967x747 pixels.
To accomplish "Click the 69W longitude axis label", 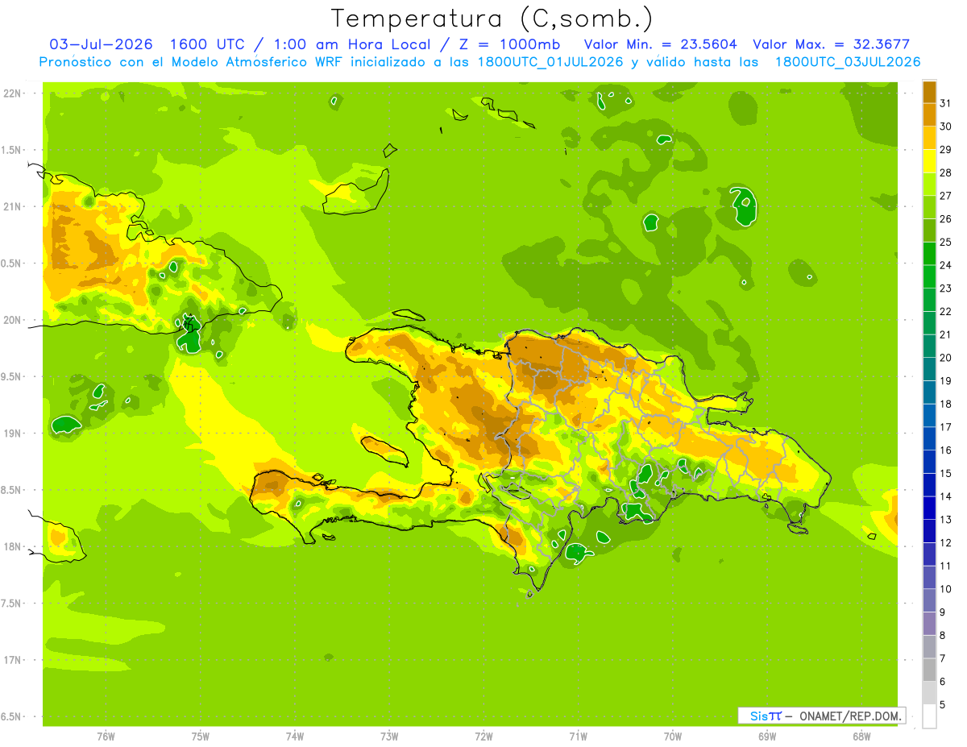I will [767, 737].
